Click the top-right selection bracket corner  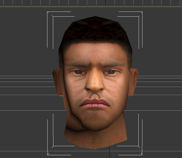click(142, 12)
